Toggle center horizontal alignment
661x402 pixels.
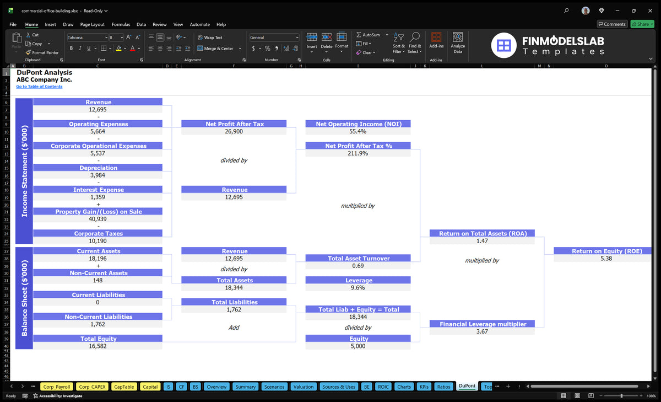160,49
